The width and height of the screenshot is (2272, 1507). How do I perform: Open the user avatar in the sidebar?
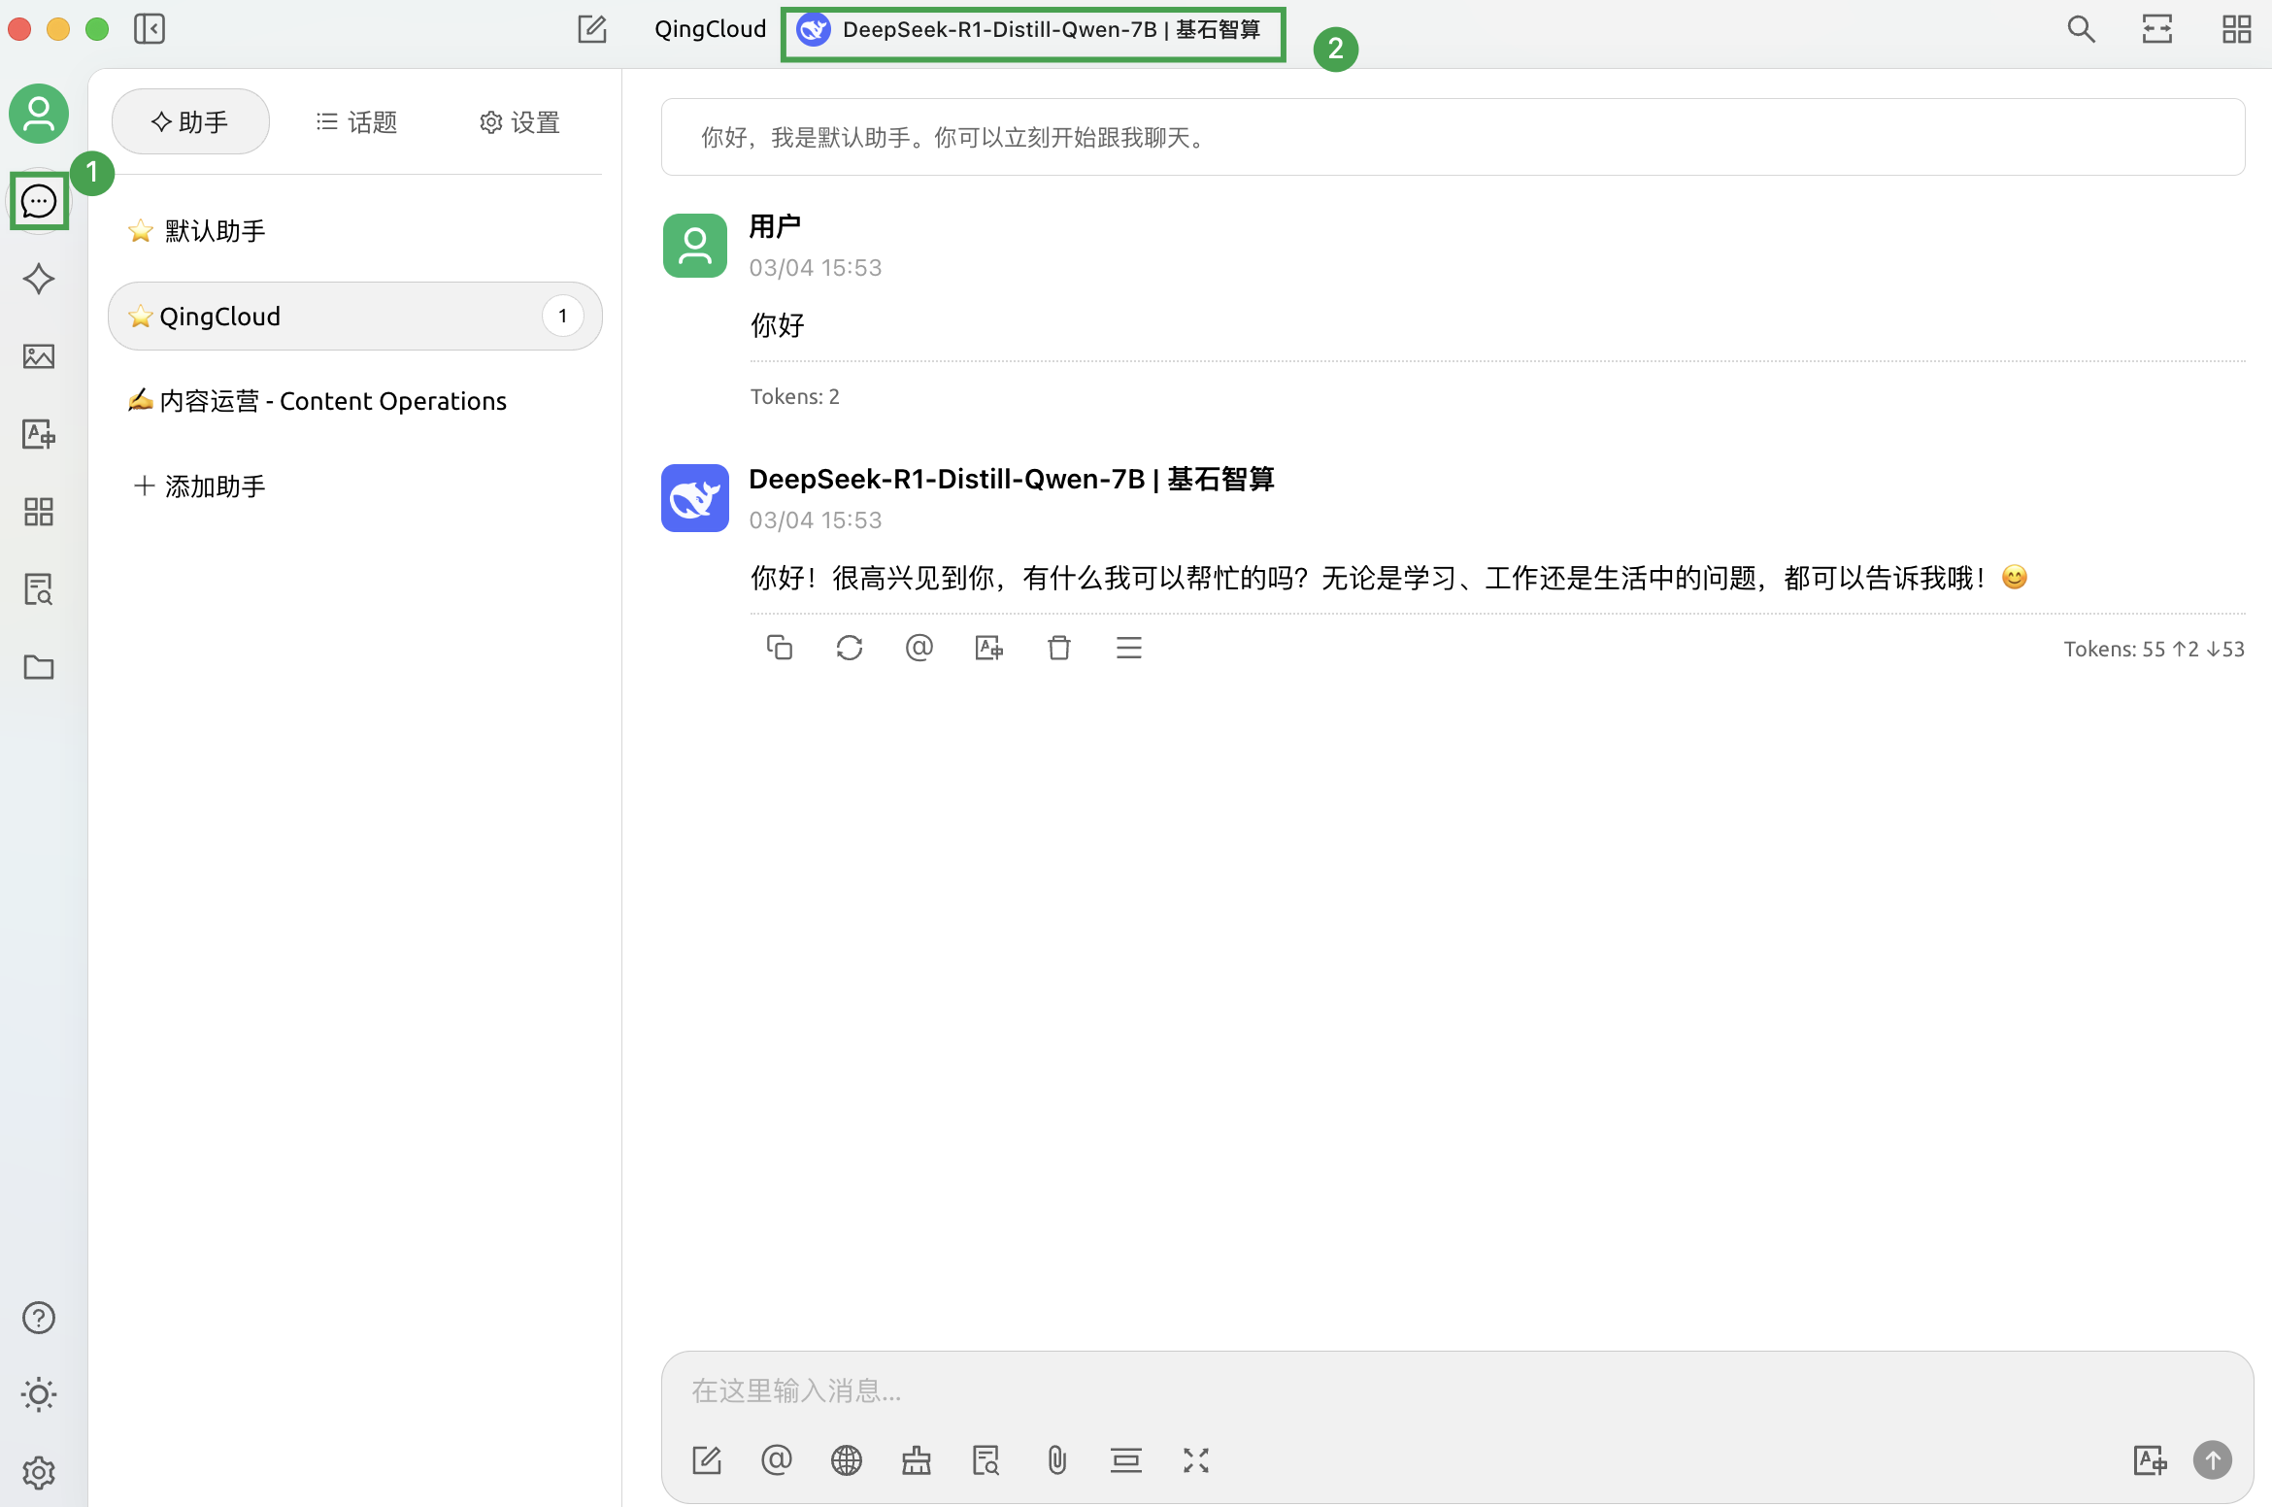(39, 114)
